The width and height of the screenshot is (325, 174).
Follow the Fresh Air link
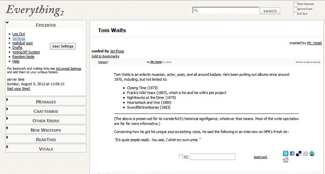tap(280, 132)
